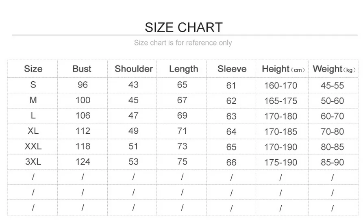Click the 3XL size row label
This screenshot has height=224, width=363.
pyautogui.click(x=33, y=162)
